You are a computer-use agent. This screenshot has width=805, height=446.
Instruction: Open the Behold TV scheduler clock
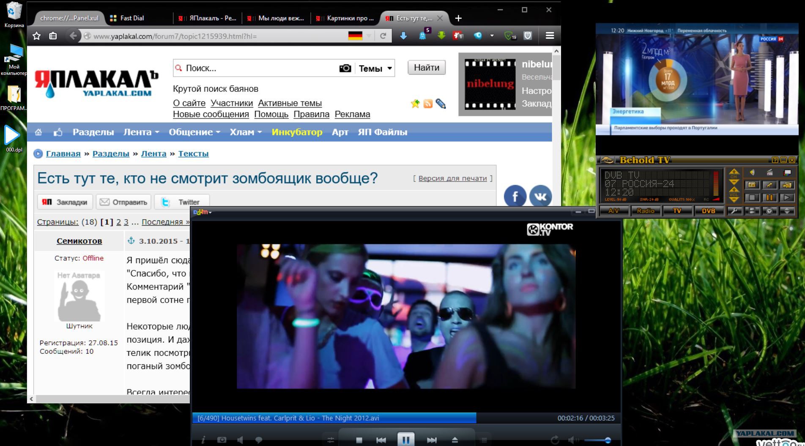769,211
